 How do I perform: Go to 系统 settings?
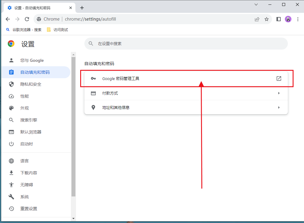click(x=36, y=197)
